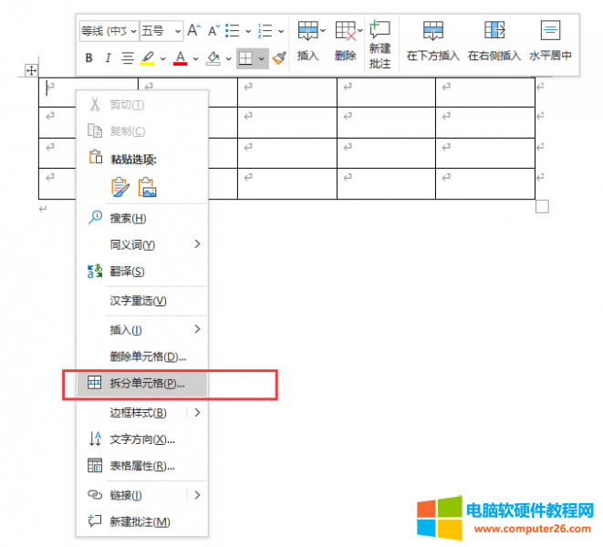
Task: Choose Delete Cells (删除单元格) option
Action: (x=148, y=356)
